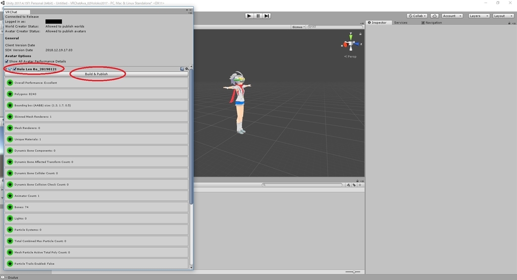The width and height of the screenshot is (517, 280).
Task: Click the Dynamic Bone Components: 0 row
Action: click(96, 150)
